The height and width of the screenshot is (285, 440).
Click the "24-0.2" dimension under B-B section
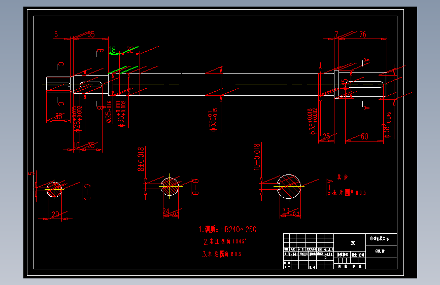coord(171,212)
